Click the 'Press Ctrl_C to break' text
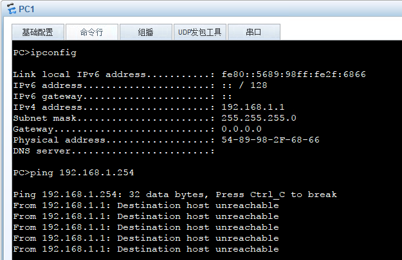Viewport: 402px width, 260px height. coord(276,195)
